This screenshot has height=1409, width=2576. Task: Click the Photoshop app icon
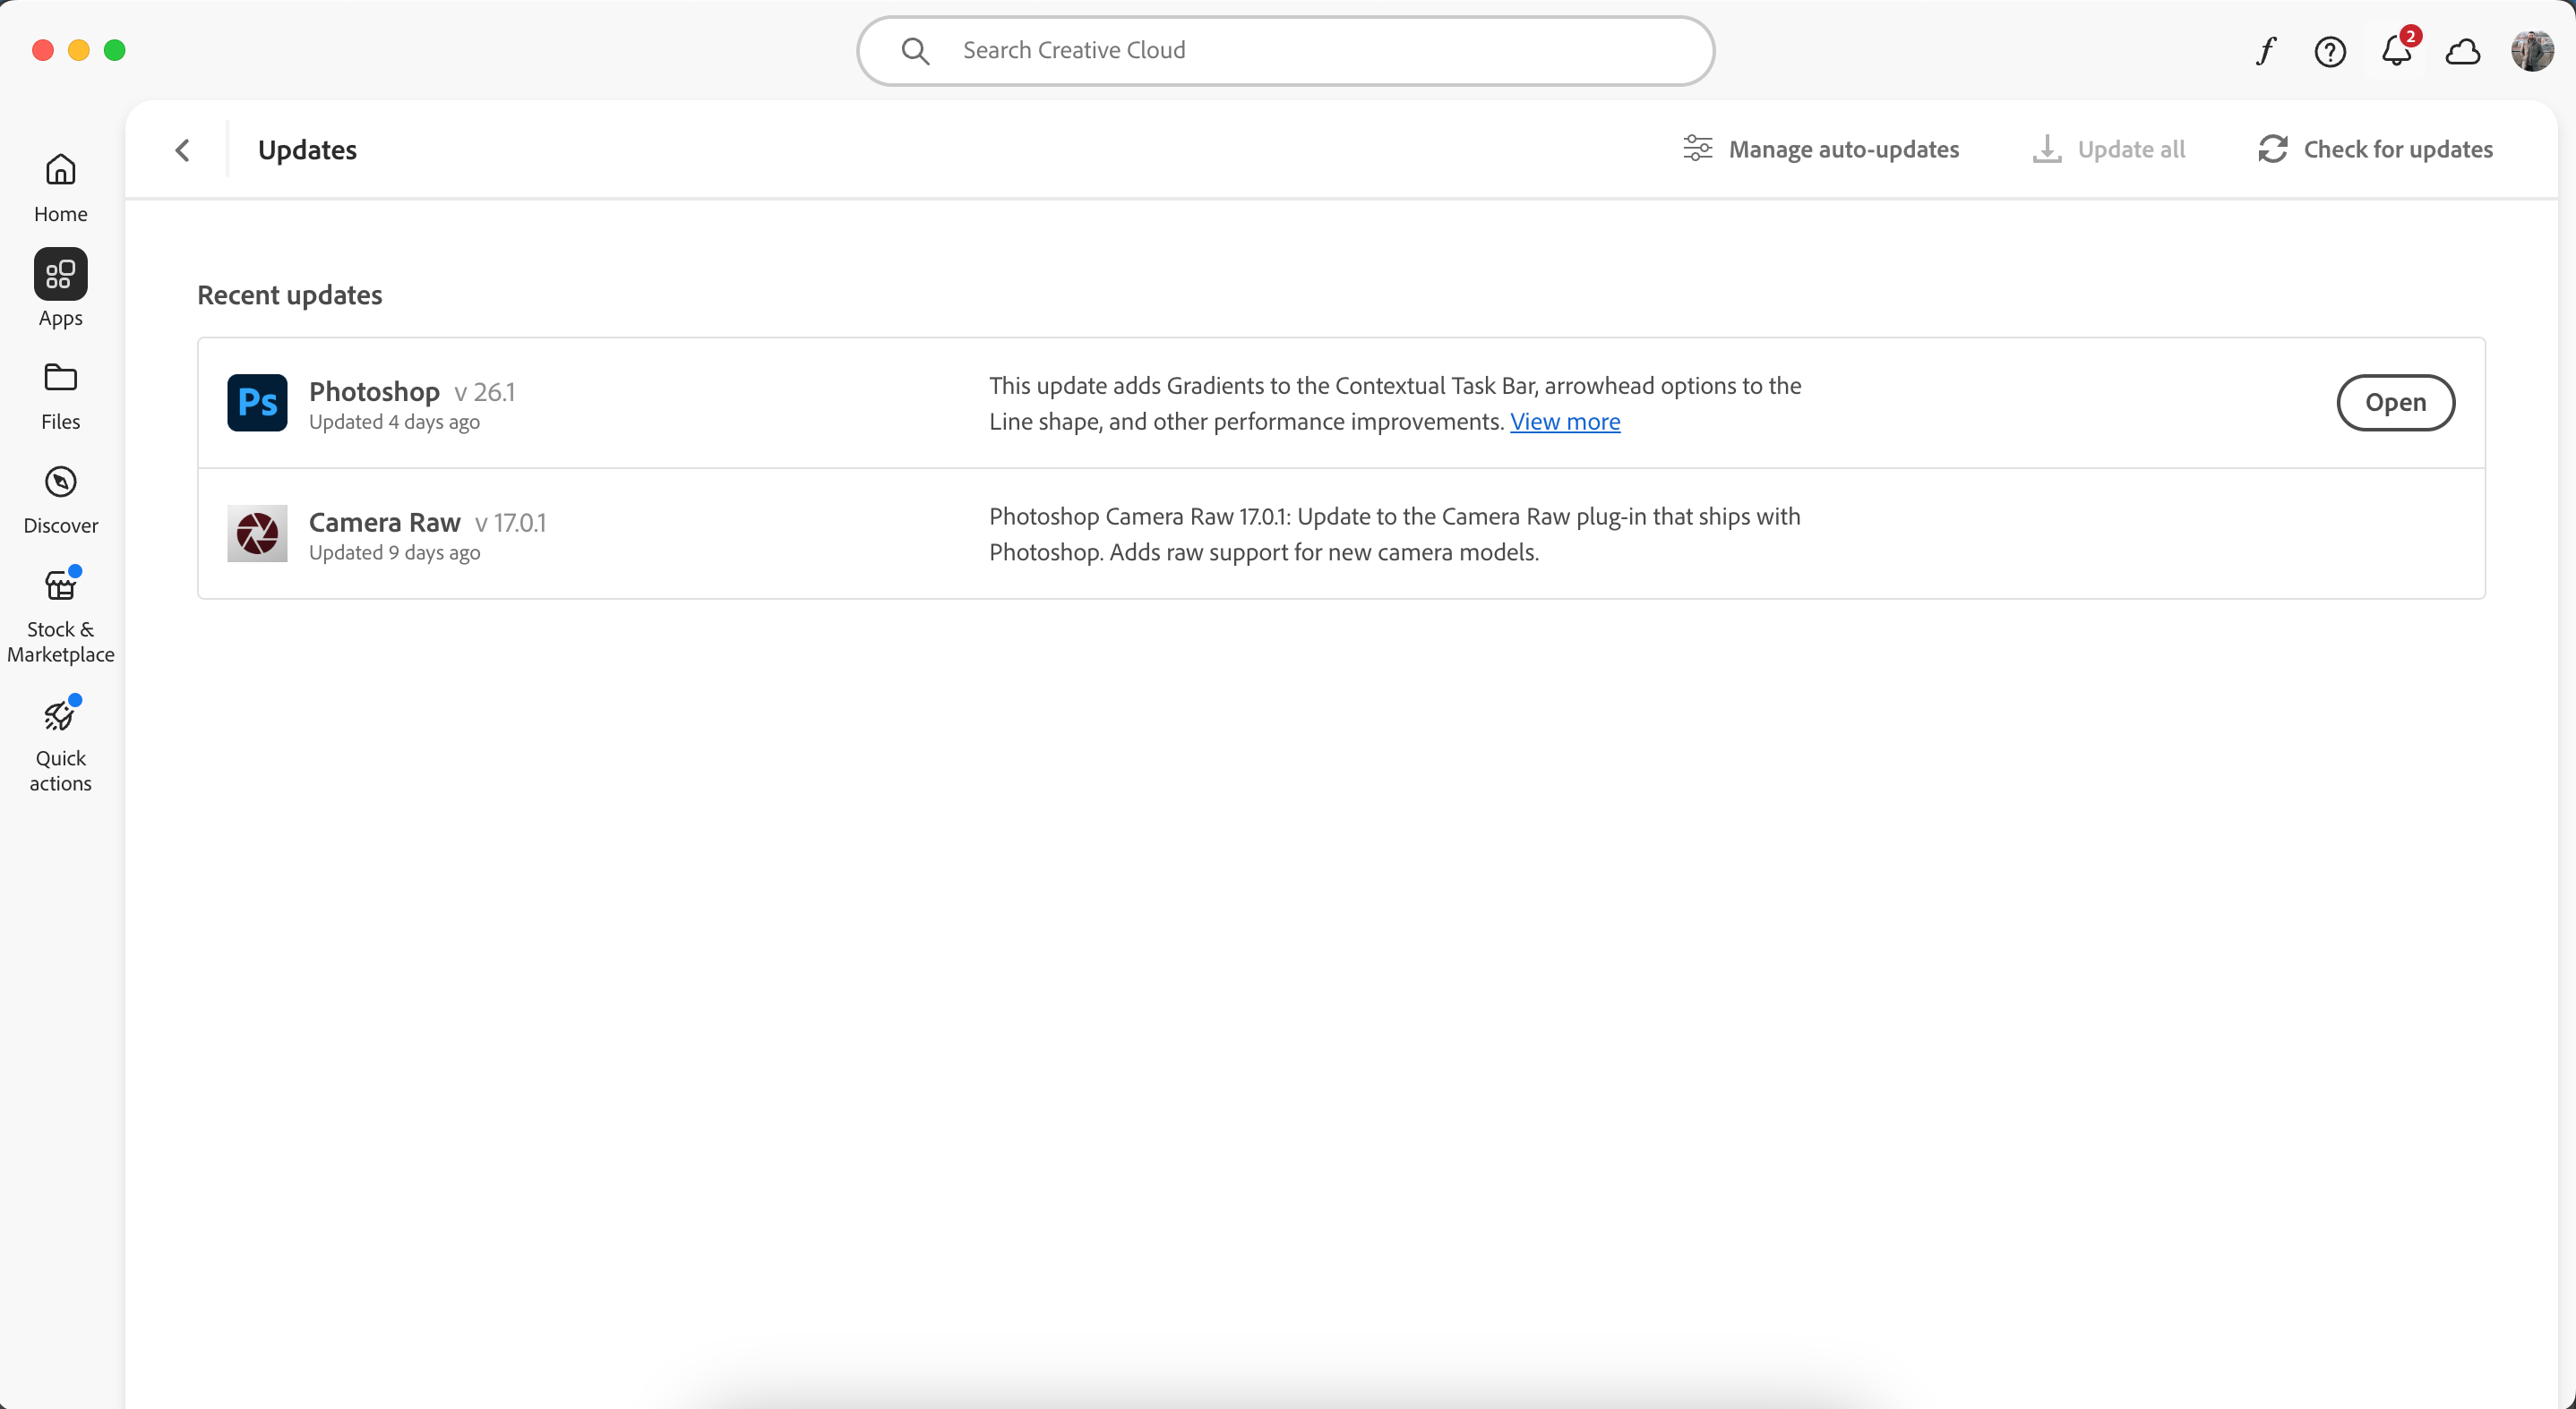(x=257, y=403)
